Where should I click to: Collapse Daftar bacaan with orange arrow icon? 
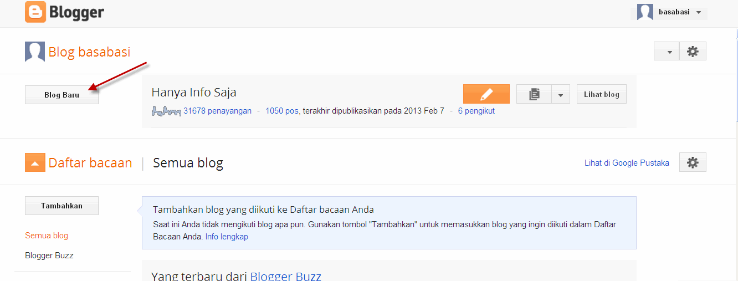tap(35, 162)
